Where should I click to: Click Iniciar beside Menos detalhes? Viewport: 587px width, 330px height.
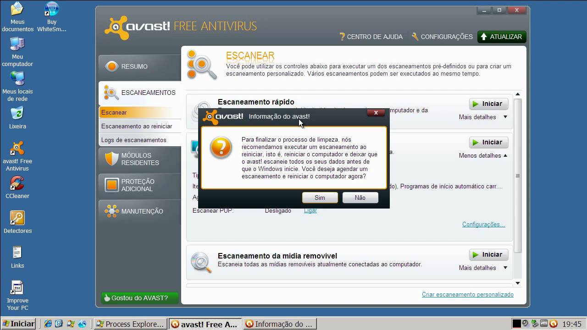(488, 142)
